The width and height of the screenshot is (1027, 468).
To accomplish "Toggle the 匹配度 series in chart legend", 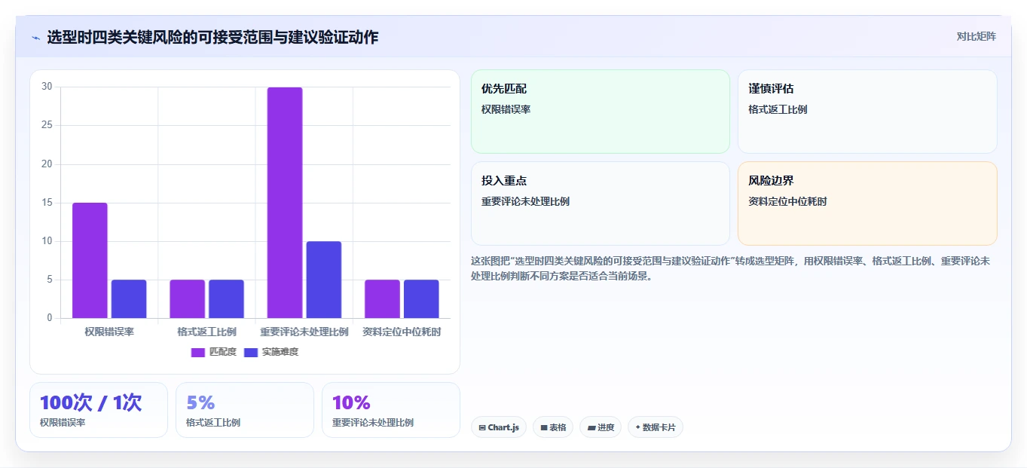I will (x=214, y=352).
